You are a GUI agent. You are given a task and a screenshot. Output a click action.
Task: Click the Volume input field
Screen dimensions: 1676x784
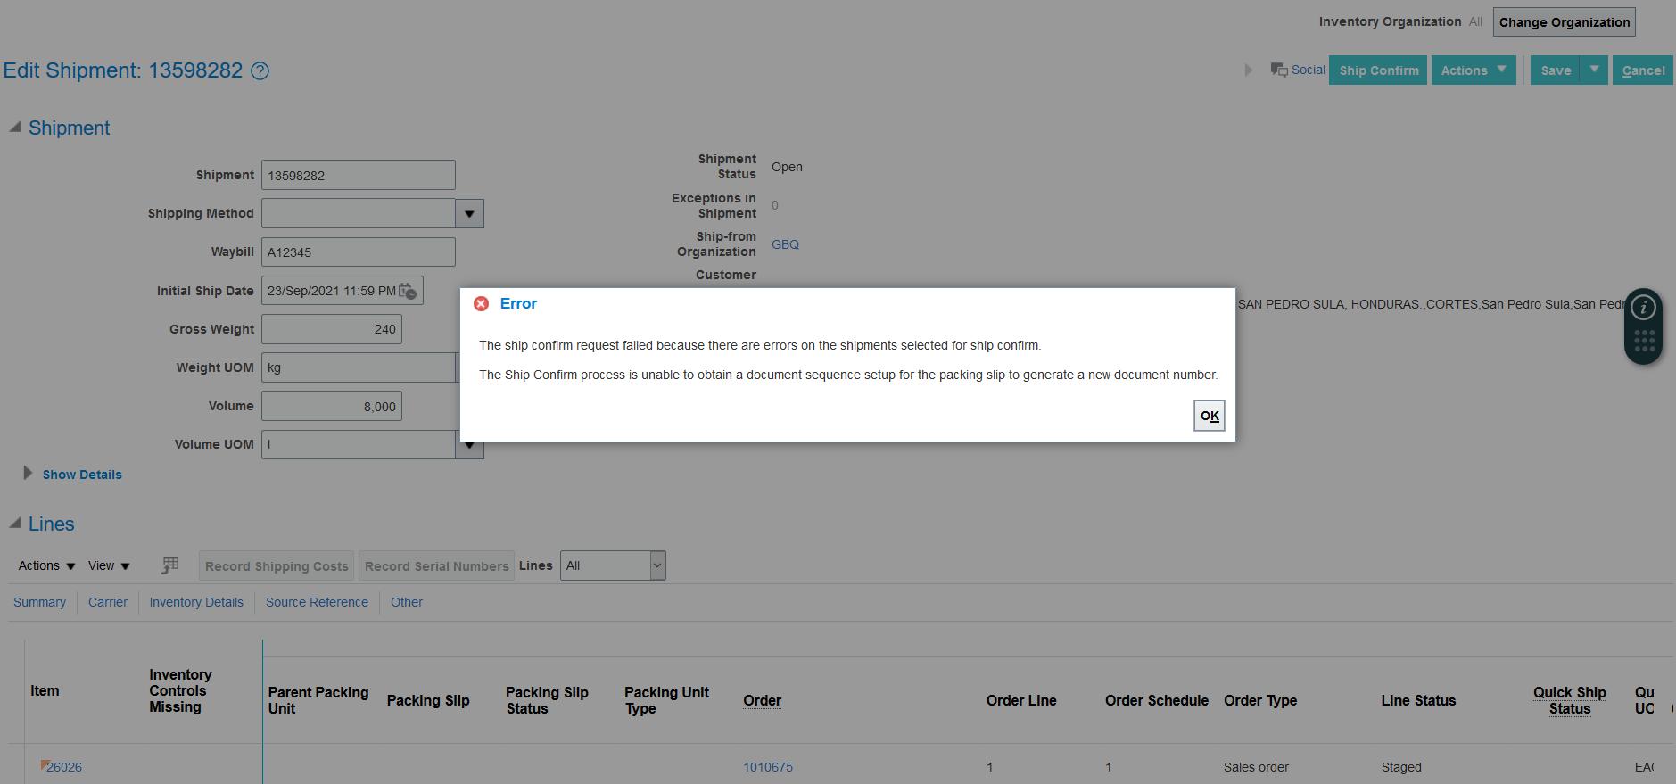pyautogui.click(x=332, y=406)
